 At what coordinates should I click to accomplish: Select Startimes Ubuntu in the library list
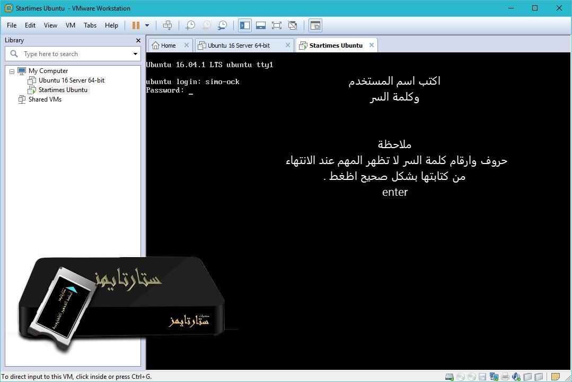(62, 89)
